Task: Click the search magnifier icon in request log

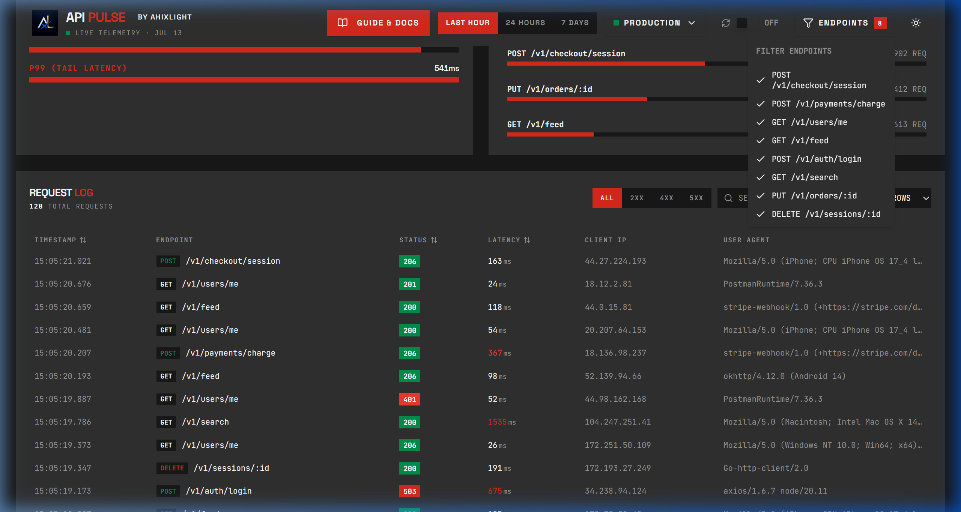Action: tap(728, 198)
